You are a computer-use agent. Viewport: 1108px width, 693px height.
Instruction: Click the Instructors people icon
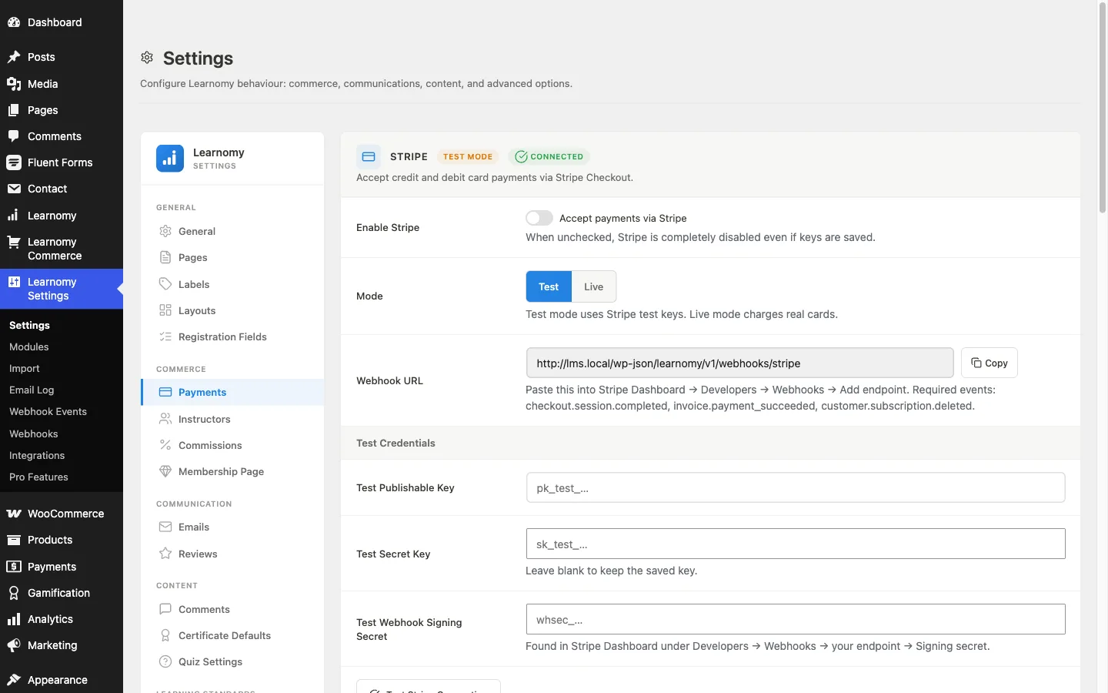point(165,419)
